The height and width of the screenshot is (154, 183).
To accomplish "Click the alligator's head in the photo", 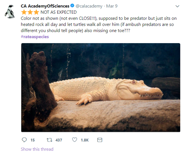I will tap(140, 89).
